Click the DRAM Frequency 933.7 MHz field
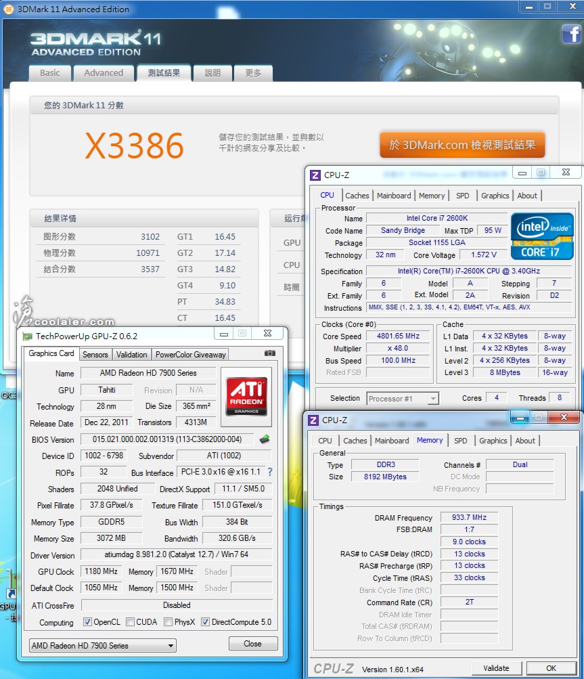The height and width of the screenshot is (679, 584). (x=469, y=517)
